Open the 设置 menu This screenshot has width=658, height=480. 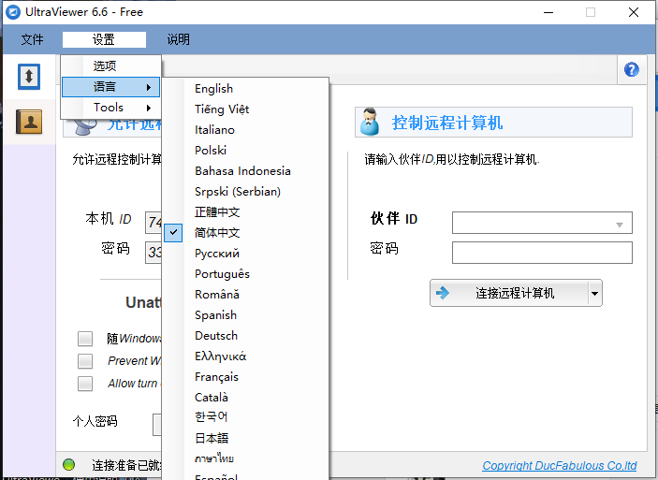[x=104, y=39]
